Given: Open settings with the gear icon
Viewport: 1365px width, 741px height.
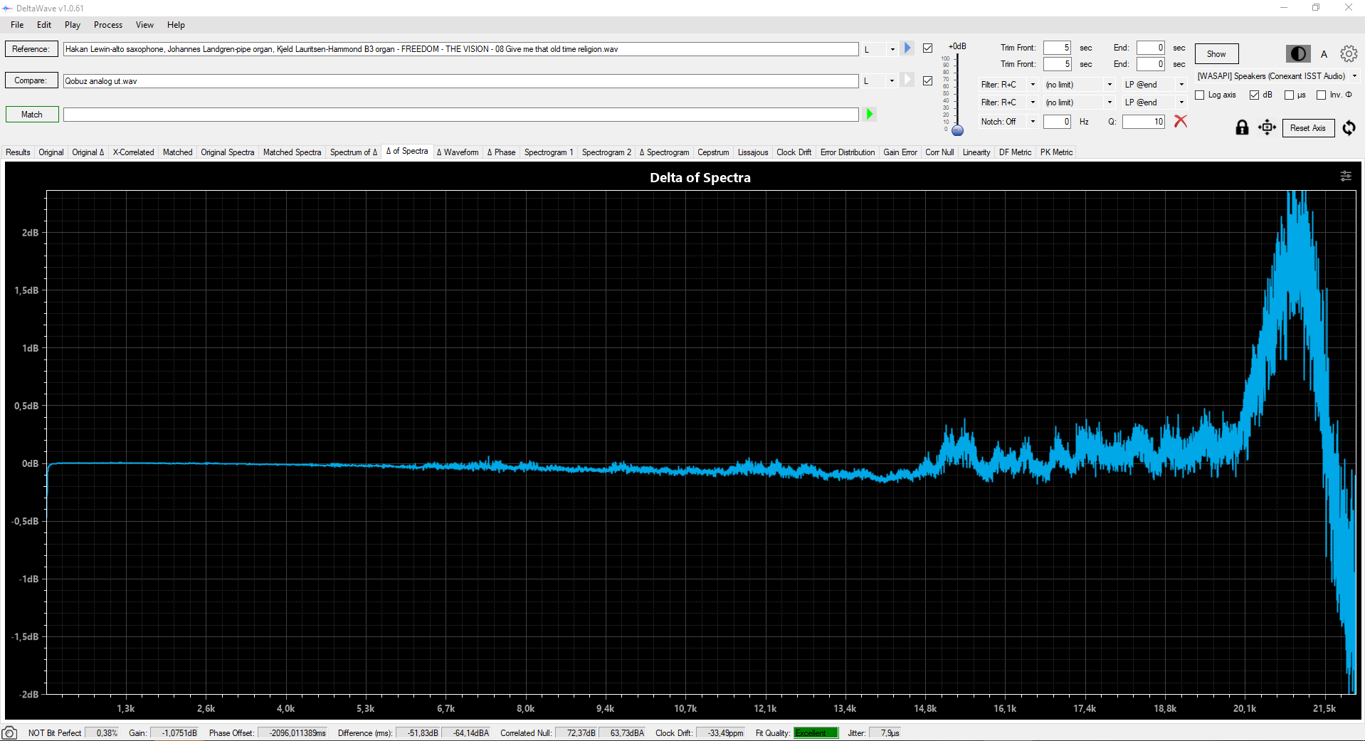Looking at the screenshot, I should click(x=1349, y=53).
